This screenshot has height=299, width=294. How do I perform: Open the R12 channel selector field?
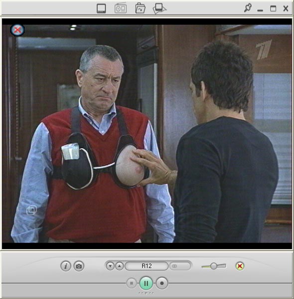[x=147, y=266]
